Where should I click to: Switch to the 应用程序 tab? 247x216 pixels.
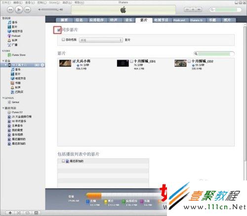coord(96,20)
